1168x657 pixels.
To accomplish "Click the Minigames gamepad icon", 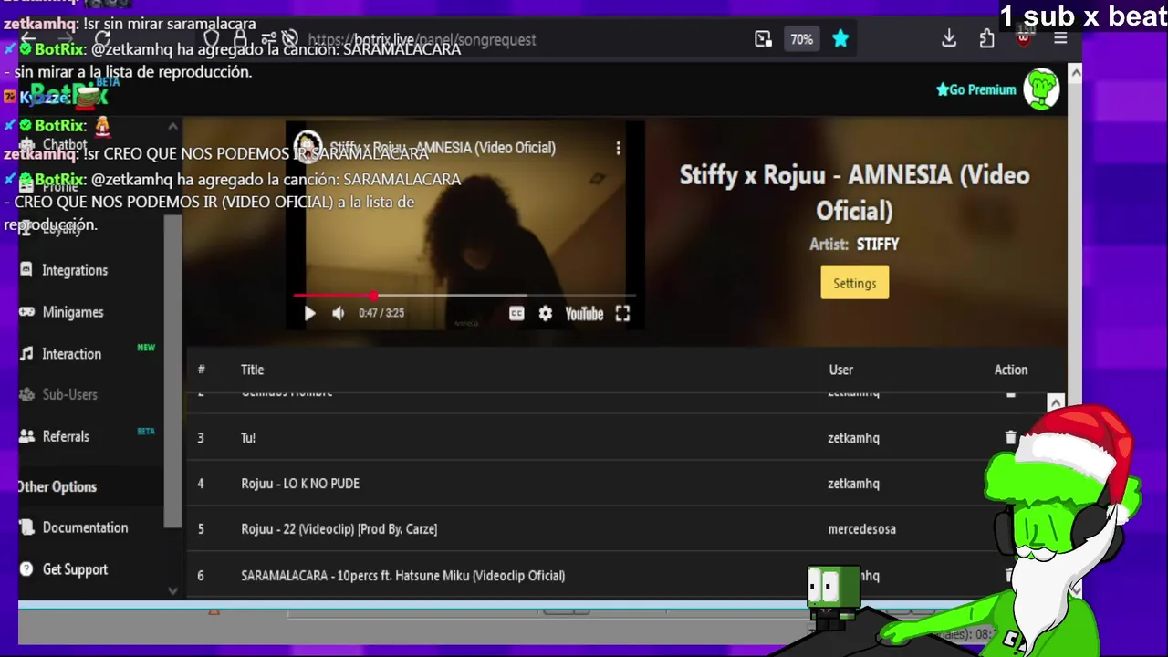I will click(26, 312).
